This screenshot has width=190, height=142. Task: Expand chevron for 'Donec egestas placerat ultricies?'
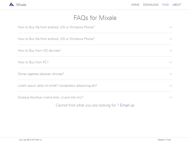click(x=171, y=74)
